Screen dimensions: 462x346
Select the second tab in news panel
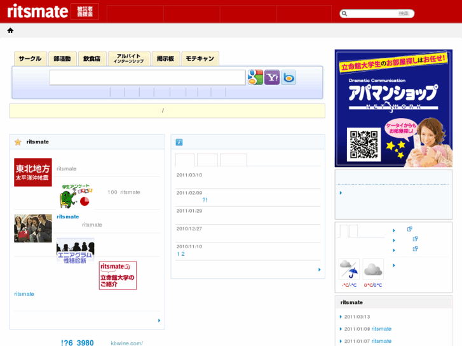[x=207, y=160]
